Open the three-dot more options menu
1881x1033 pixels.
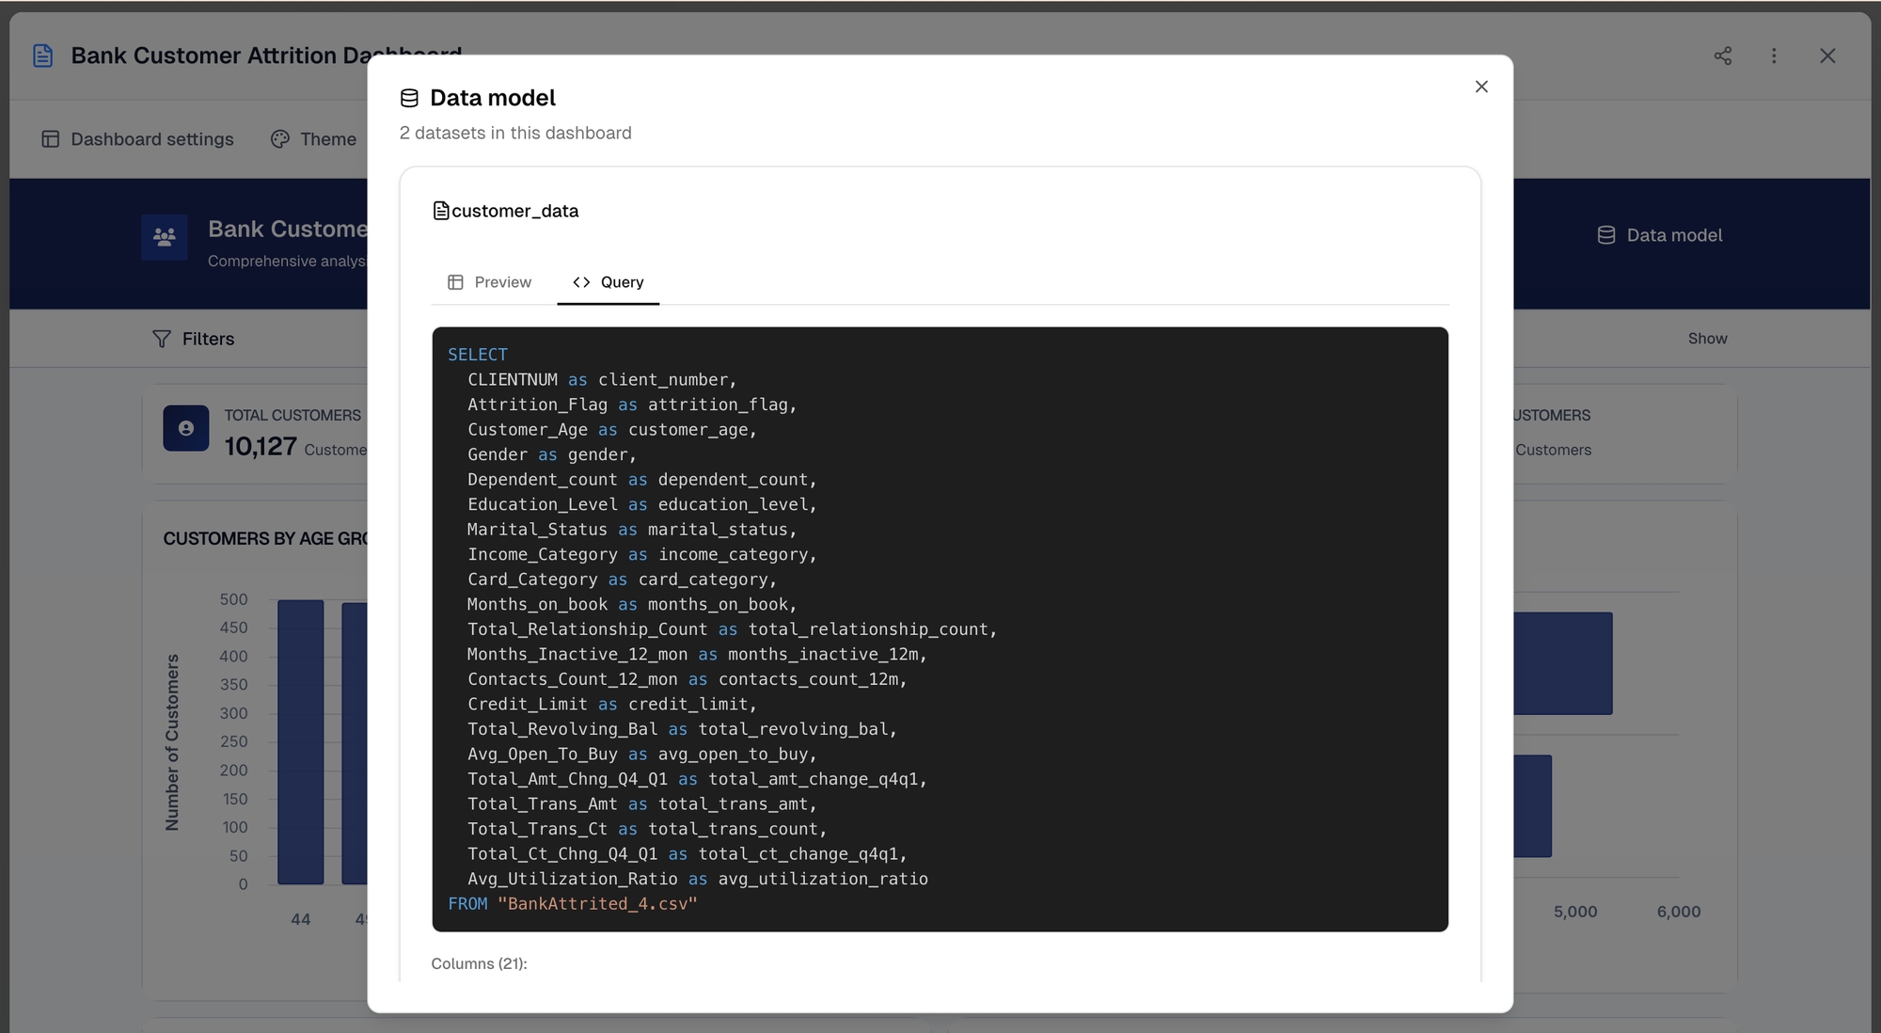(x=1774, y=56)
